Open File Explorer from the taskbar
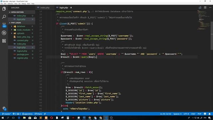Screen dimensions: 213x120 pyautogui.click(x=24, y=118)
